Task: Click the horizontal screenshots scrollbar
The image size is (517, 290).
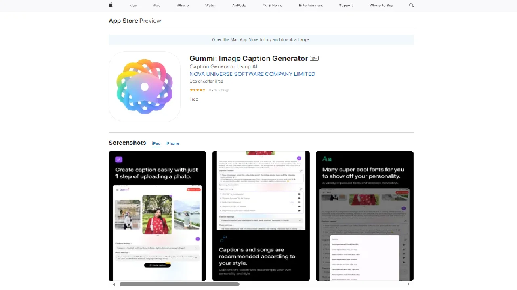Action: (x=179, y=284)
